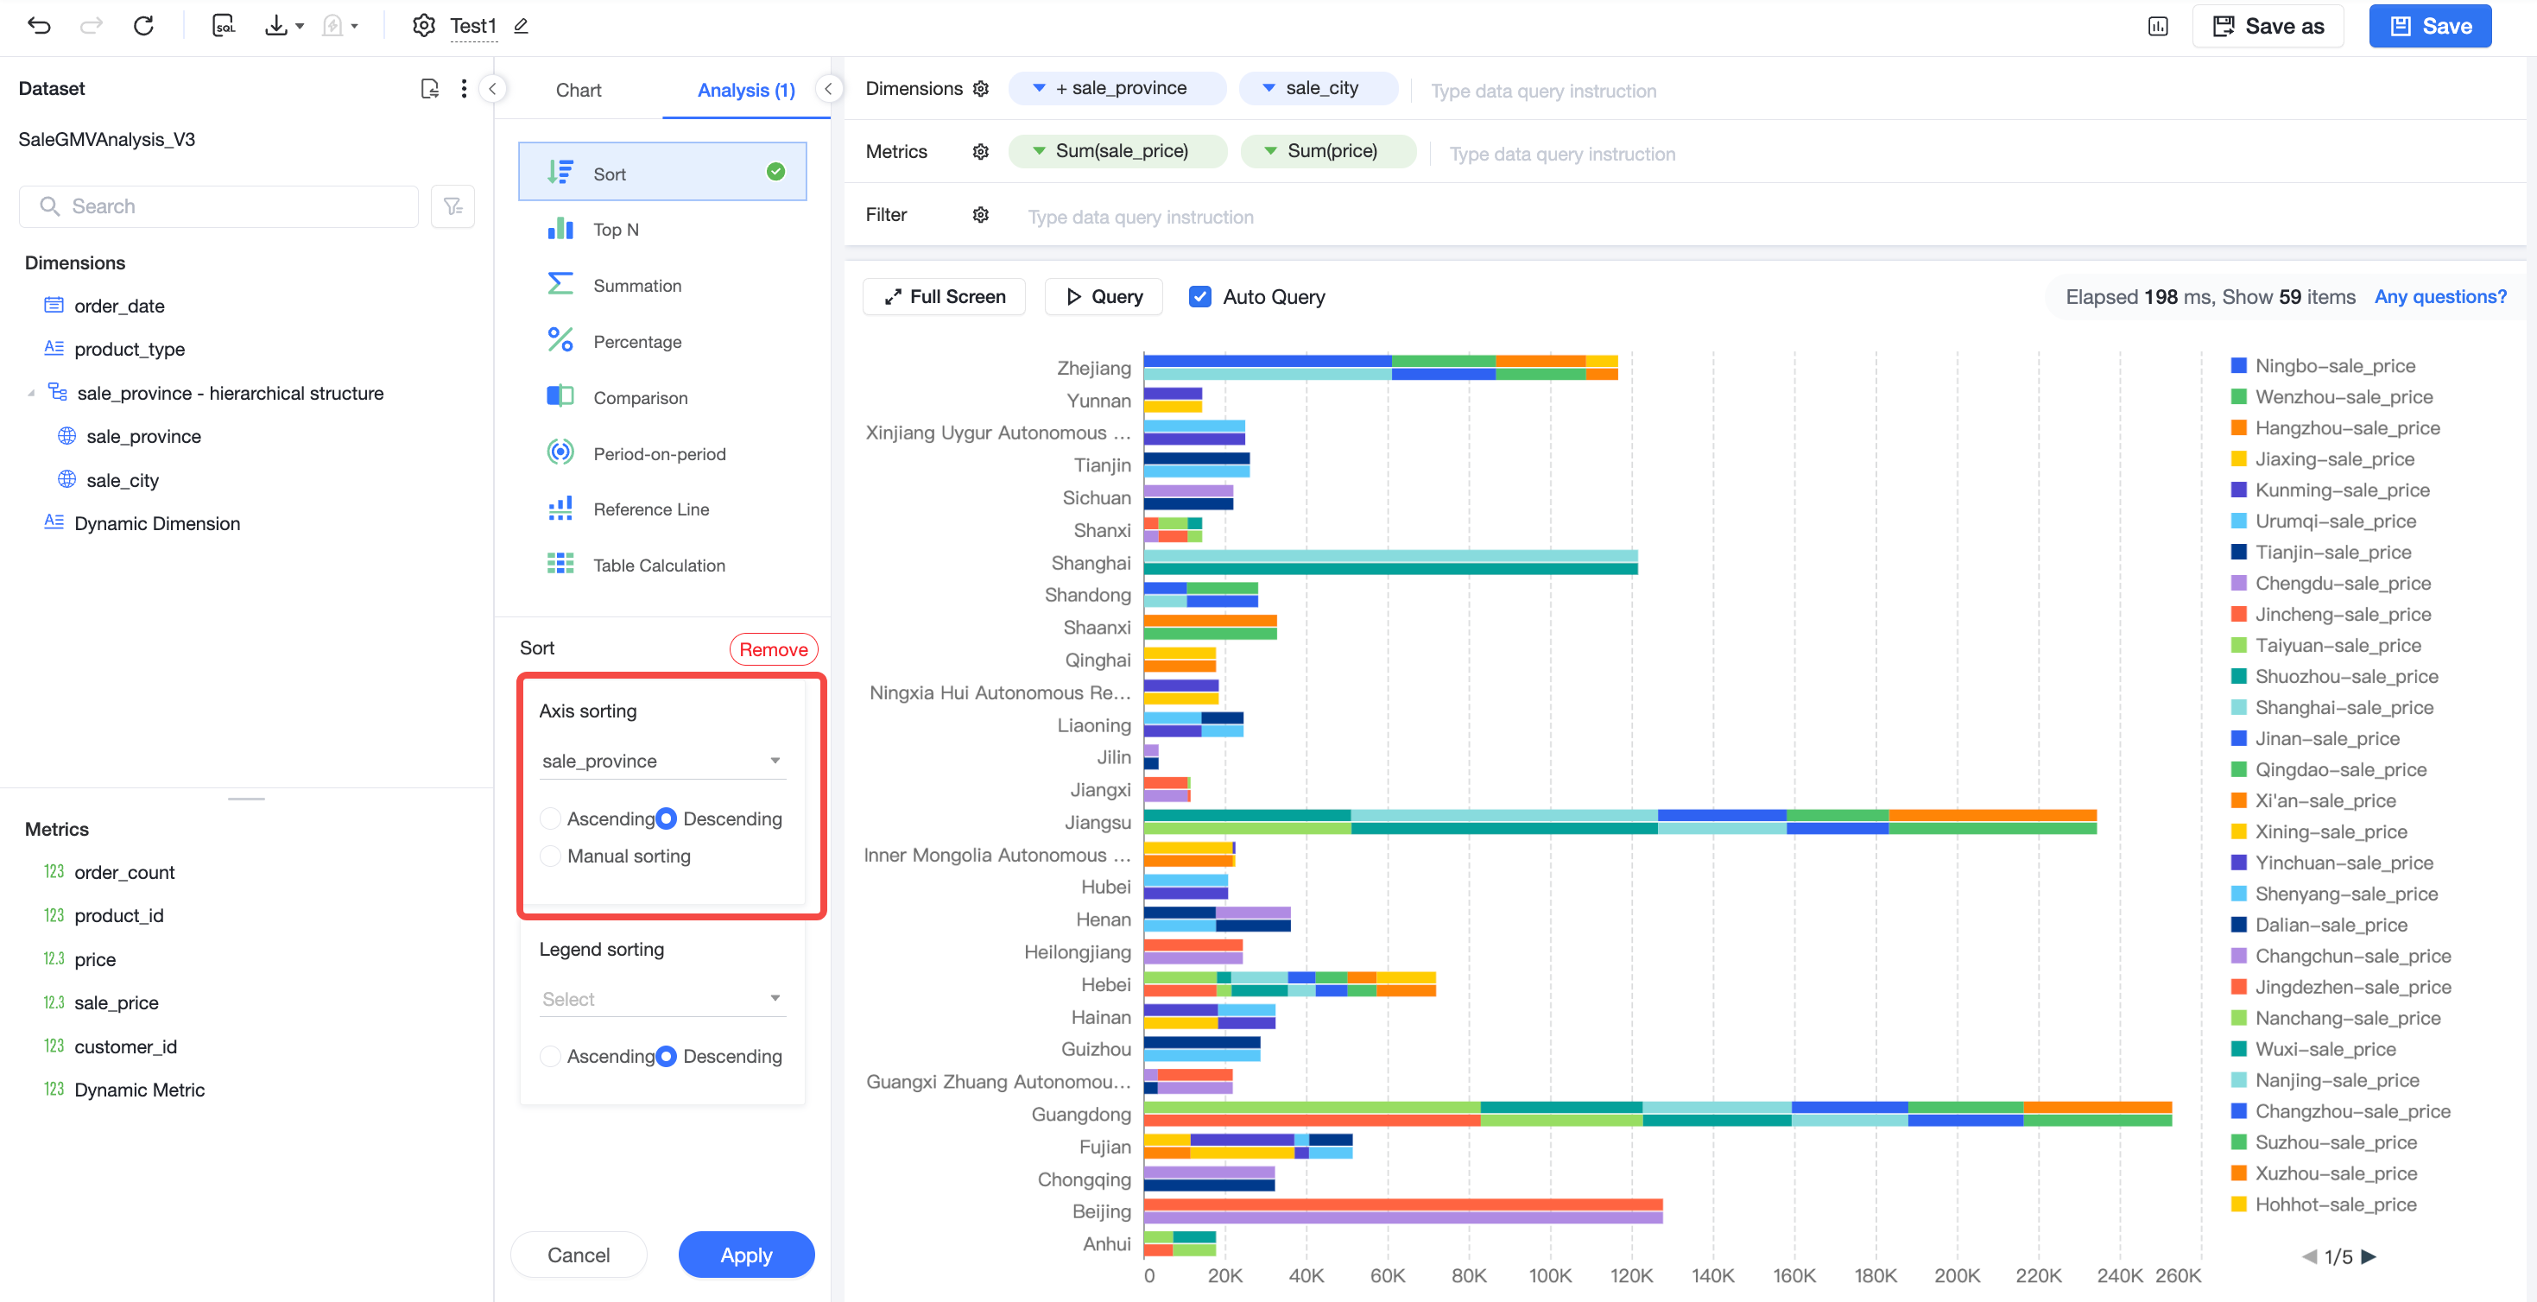Click the refresh icon in toolbar
Viewport: 2537px width, 1302px height.
[x=144, y=26]
